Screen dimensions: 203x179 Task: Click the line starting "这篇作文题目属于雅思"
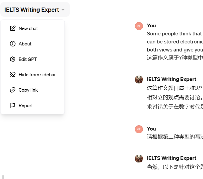175,88
